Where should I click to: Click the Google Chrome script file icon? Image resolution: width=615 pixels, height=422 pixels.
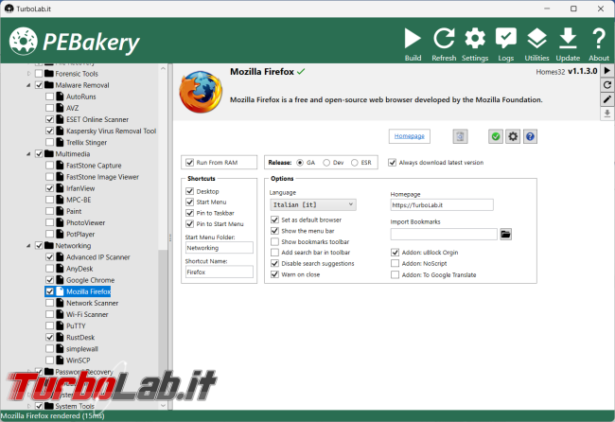[60, 280]
